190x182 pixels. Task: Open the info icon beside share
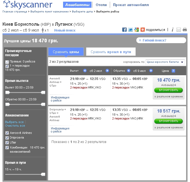click(x=172, y=30)
